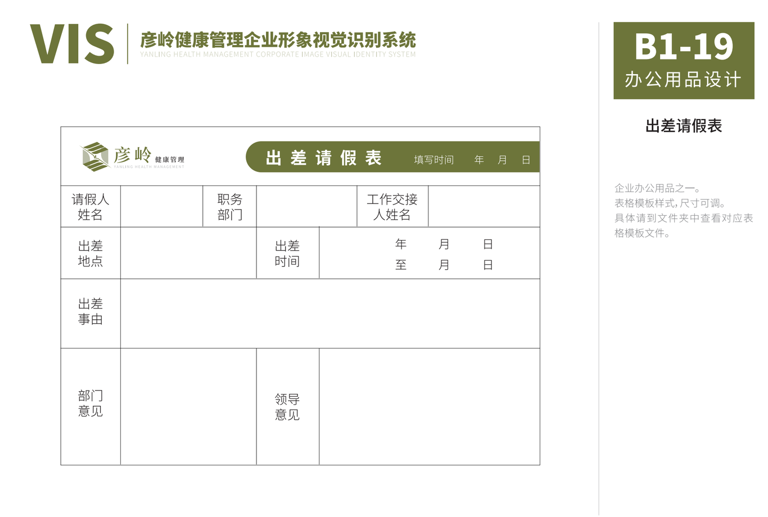Viewport: 768px width, 517px height.
Task: Click the 企业办公用品之一 description line
Action: pos(658,188)
